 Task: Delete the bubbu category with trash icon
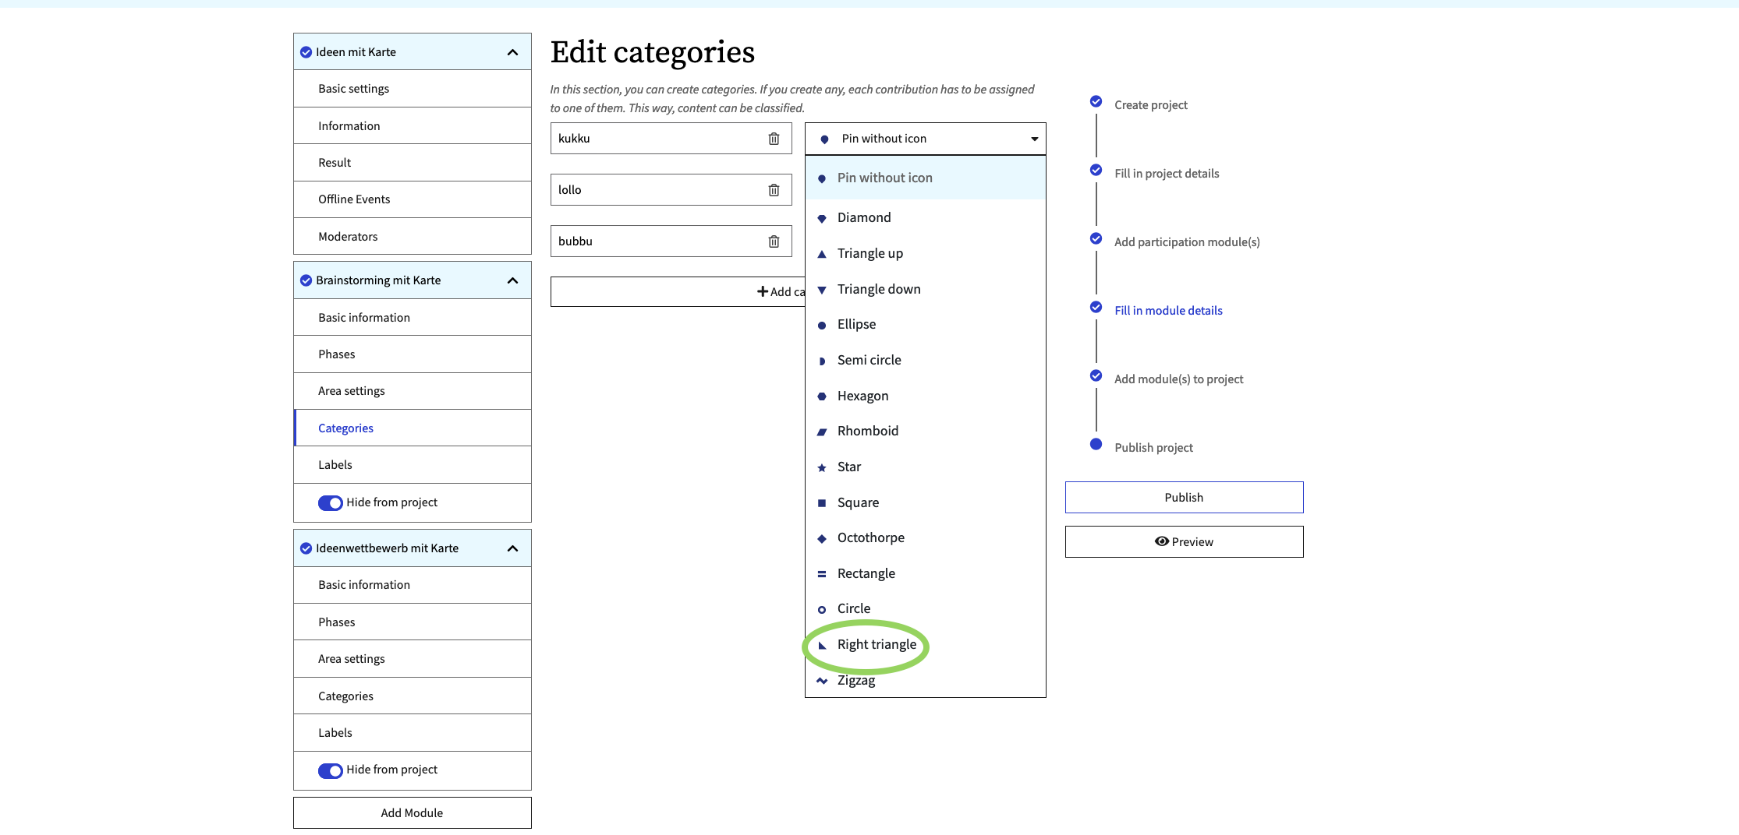click(x=774, y=241)
